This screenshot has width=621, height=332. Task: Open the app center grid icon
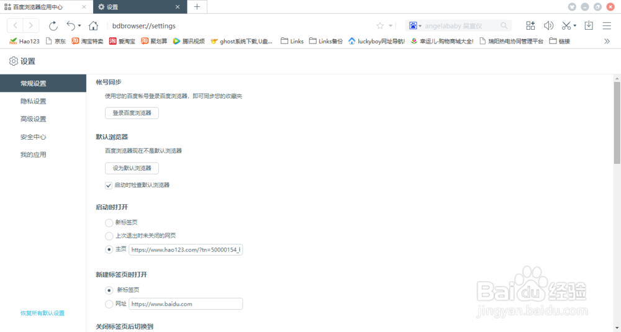tap(530, 25)
